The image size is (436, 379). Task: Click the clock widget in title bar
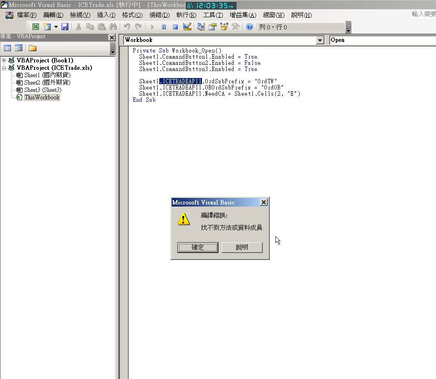[x=211, y=5]
